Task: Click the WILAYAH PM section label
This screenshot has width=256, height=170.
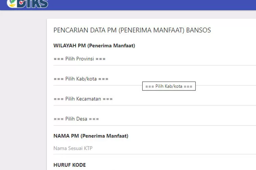Action: click(94, 46)
